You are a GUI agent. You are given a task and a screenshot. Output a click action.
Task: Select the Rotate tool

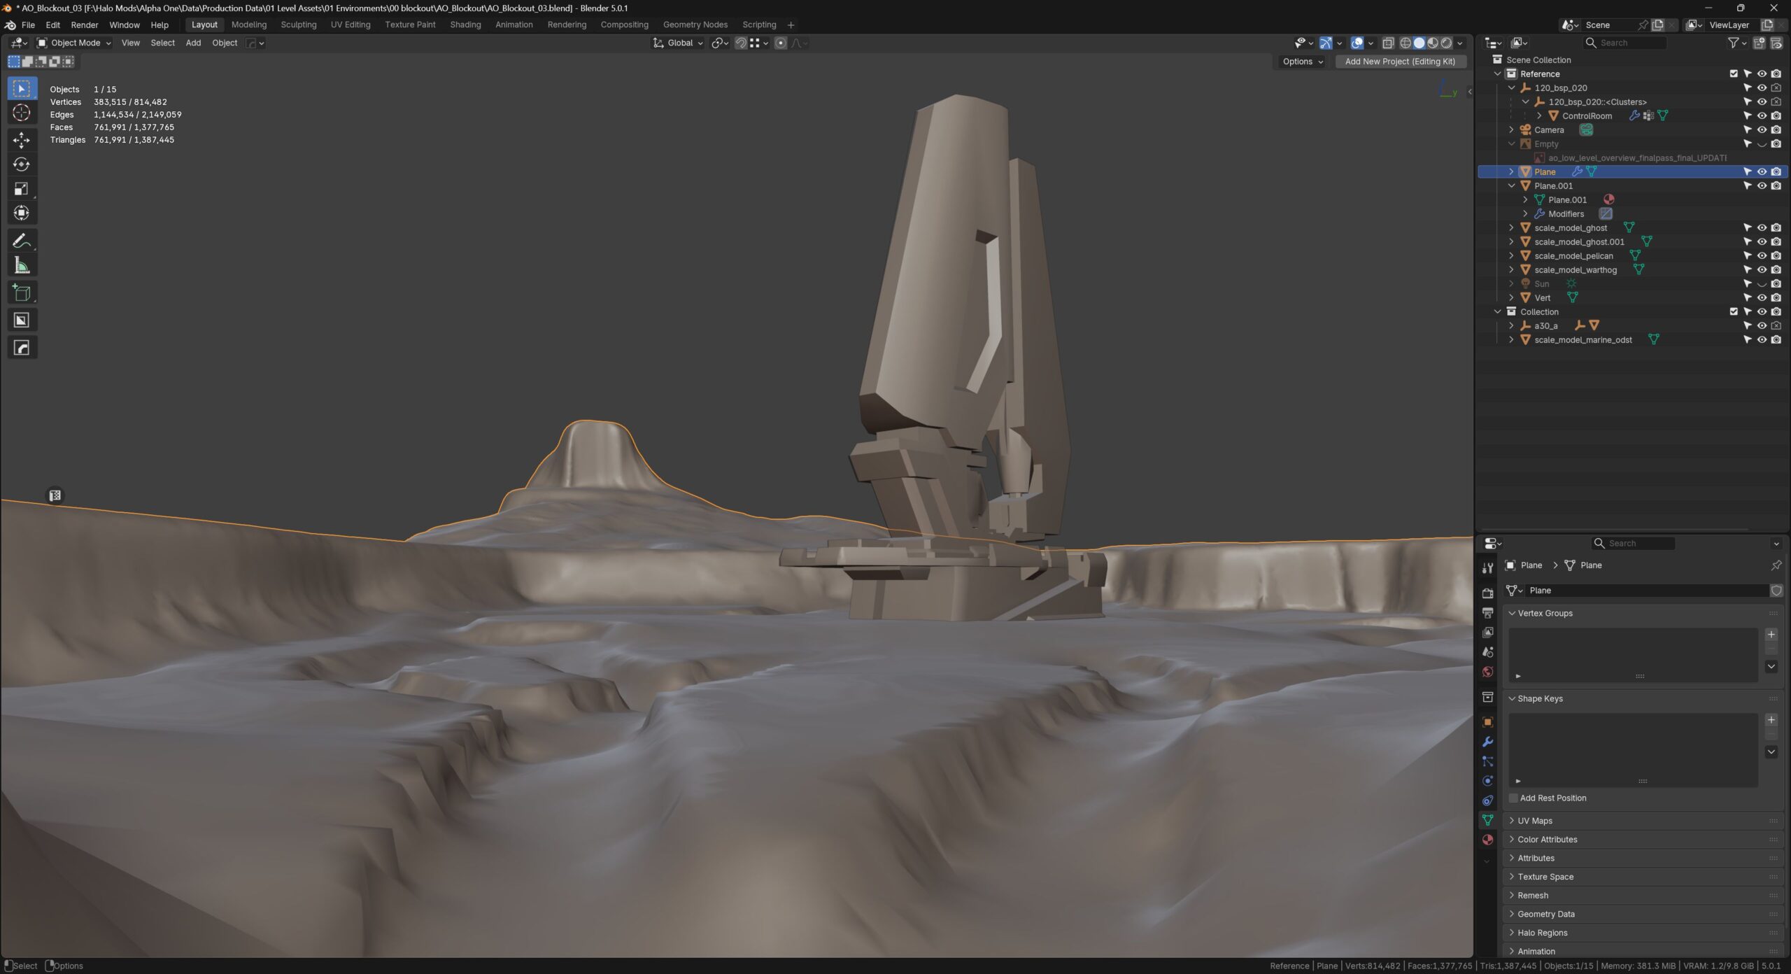tap(22, 164)
